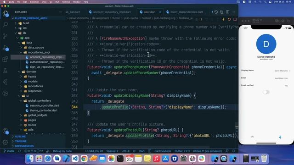This screenshot has width=294, height=165.
Task: Restart the debug session
Action: tap(229, 19)
